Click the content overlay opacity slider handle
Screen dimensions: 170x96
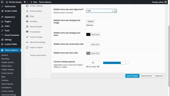tap(123, 63)
